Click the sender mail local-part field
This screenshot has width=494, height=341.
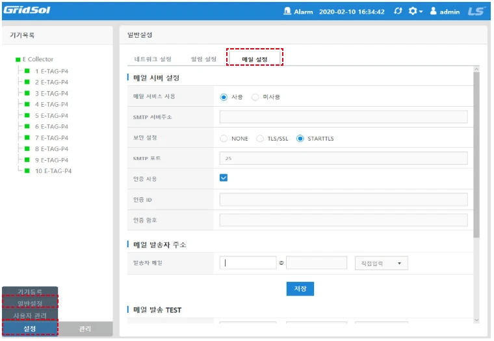248,263
